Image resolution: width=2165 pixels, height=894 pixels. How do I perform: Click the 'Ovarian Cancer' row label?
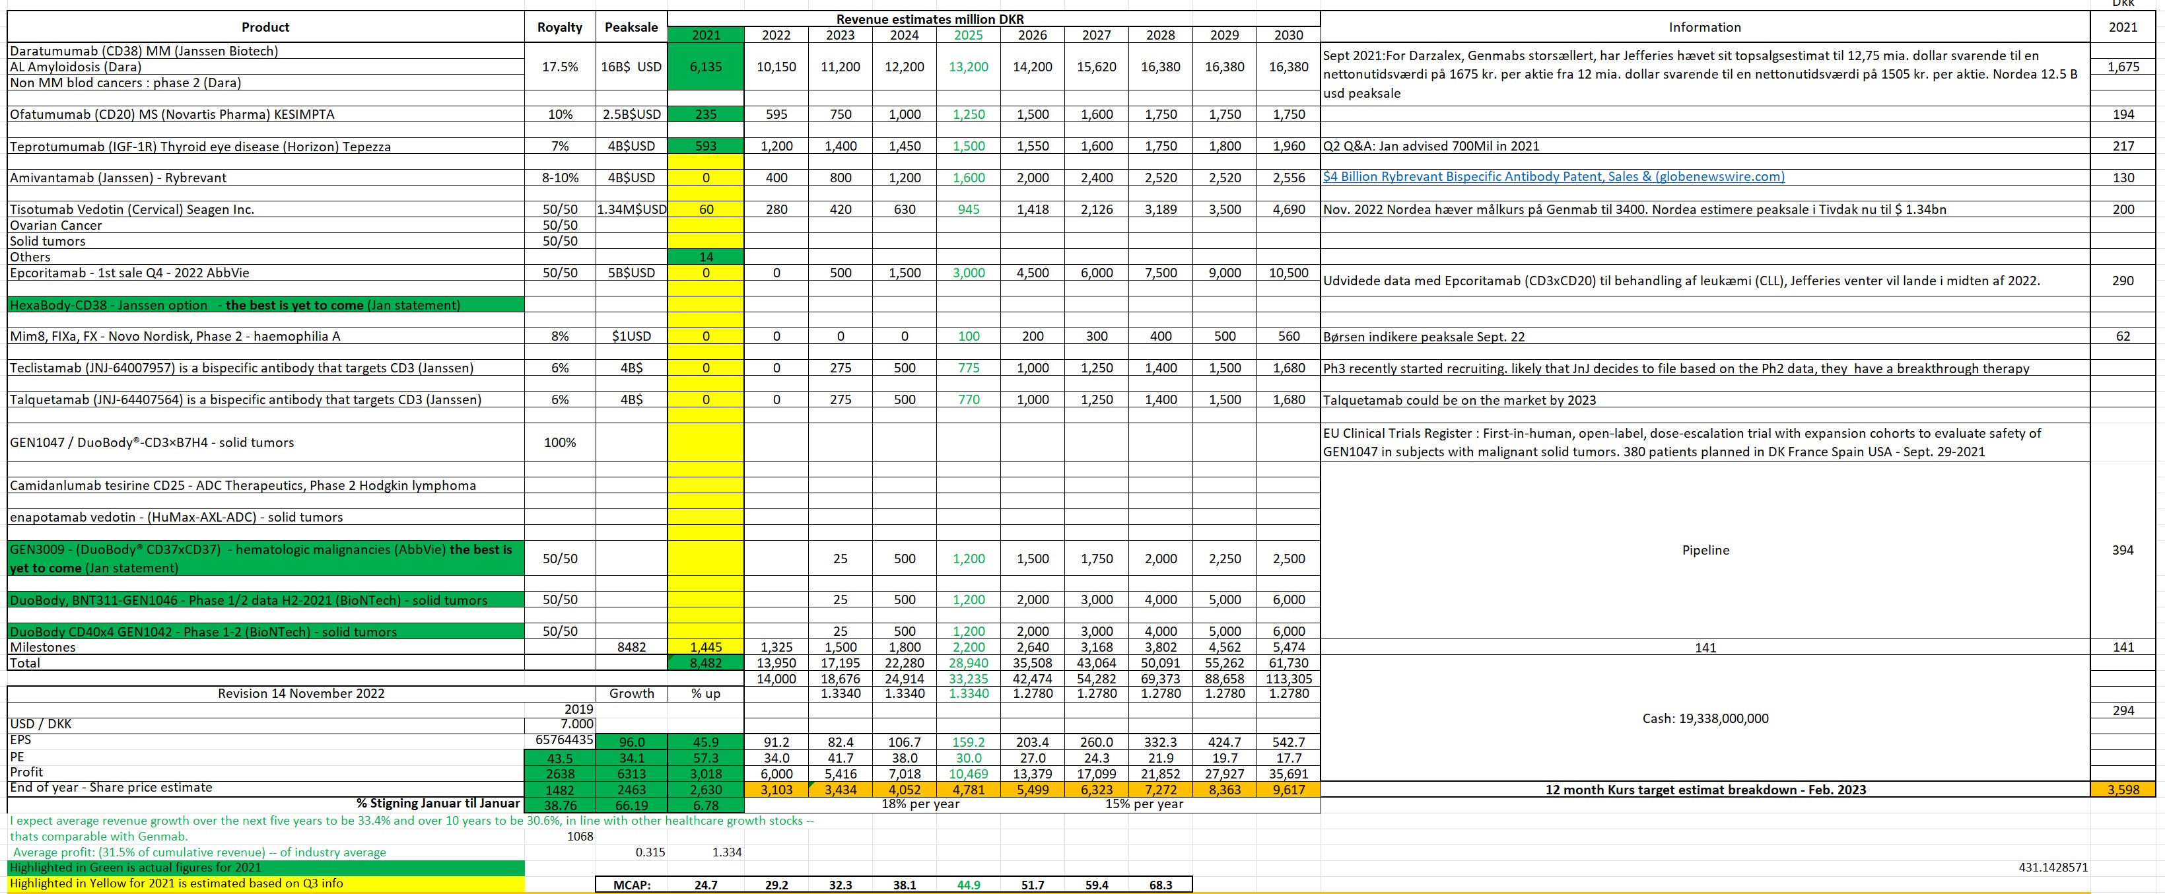coord(265,225)
